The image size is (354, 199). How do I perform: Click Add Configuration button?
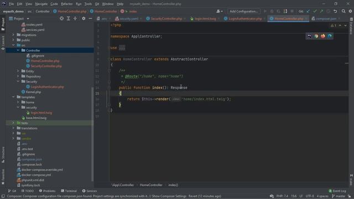[x=243, y=11]
